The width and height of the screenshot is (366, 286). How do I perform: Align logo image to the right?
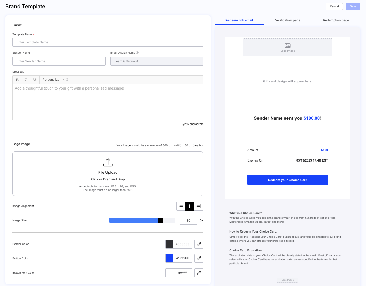pos(199,206)
